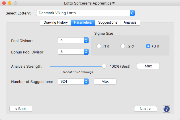Go to previous step with Back button
Screen dimensions: 180x120
pyautogui.click(x=21, y=109)
